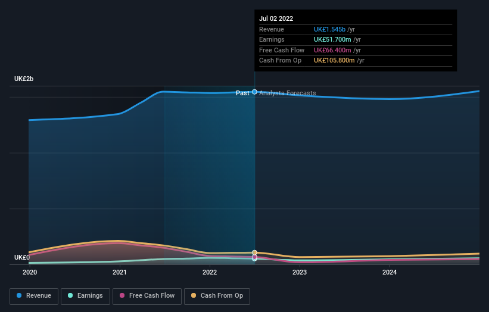
Task: Click the 'Cash From Op' row label in tooltip
Action: pos(280,61)
